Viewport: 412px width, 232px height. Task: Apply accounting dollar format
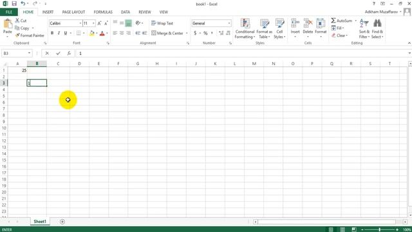tap(195, 33)
